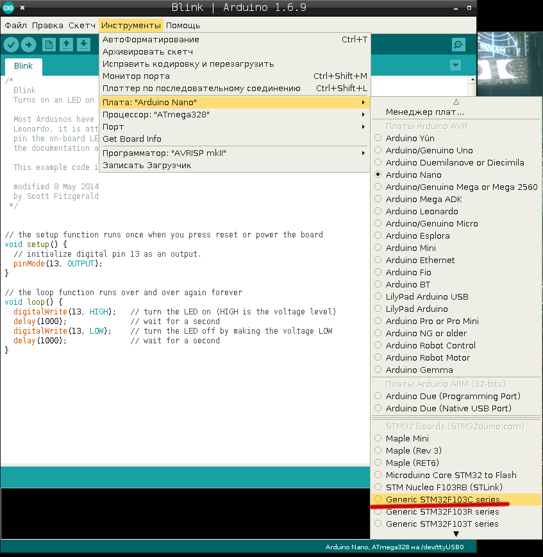Select Arduino Mini board
543x557 pixels.
pyautogui.click(x=456, y=248)
